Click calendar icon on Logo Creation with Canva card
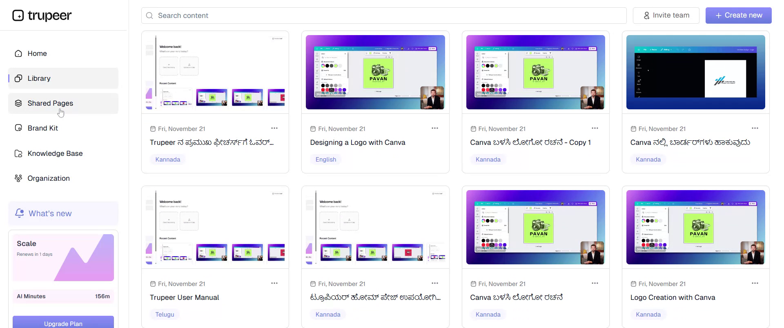Viewport: 784px width, 328px height. 633,284
